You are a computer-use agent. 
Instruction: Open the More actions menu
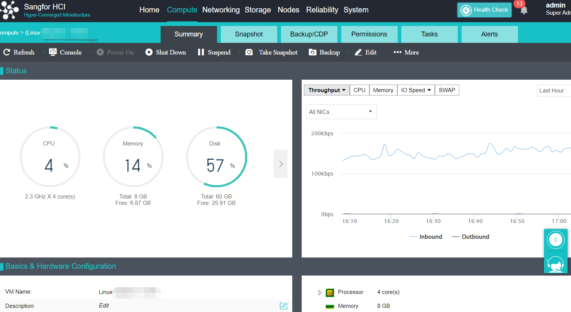click(406, 52)
